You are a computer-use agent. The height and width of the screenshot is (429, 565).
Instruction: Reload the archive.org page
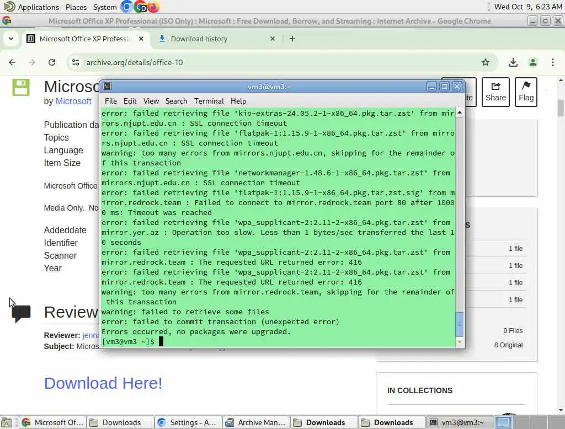coord(52,62)
